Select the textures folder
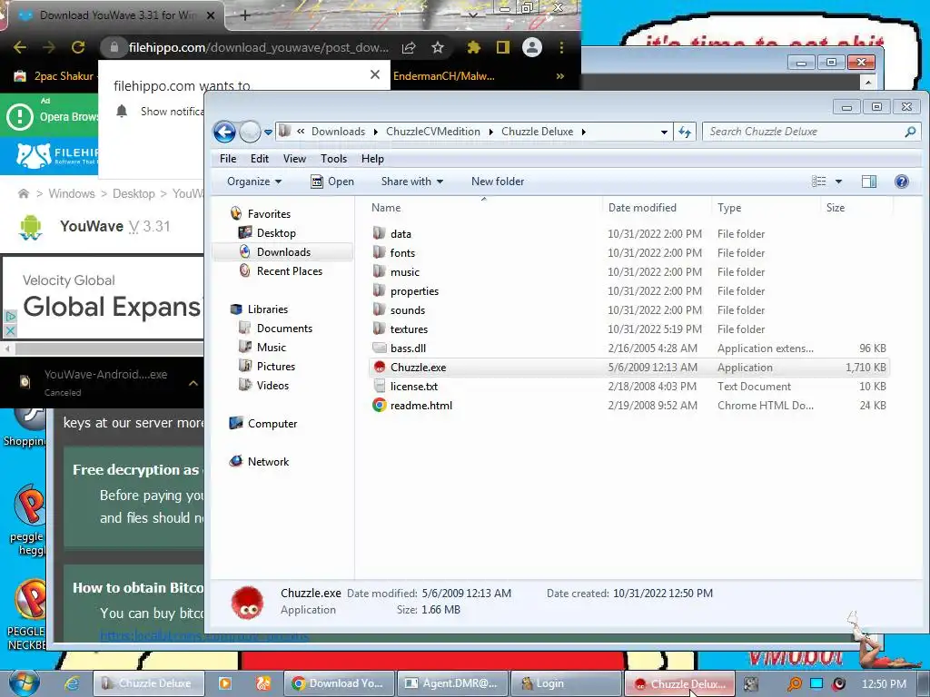This screenshot has height=697, width=930. pyautogui.click(x=409, y=329)
